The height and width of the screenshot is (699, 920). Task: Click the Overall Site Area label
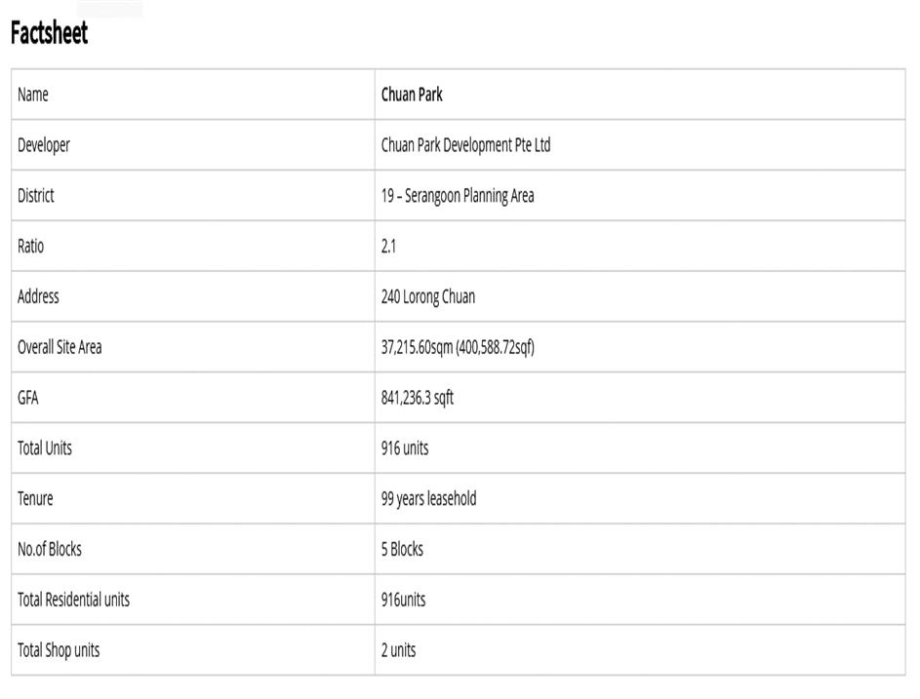click(60, 347)
